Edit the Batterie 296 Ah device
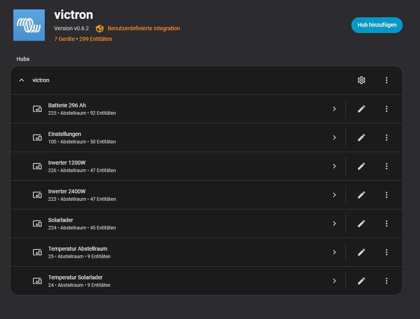 [361, 109]
